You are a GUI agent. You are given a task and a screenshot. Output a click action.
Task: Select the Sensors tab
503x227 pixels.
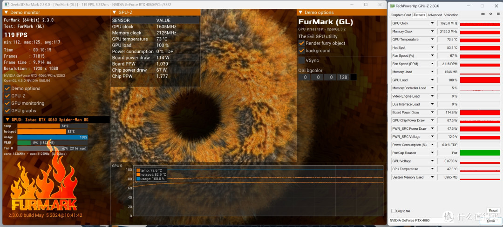coord(419,15)
